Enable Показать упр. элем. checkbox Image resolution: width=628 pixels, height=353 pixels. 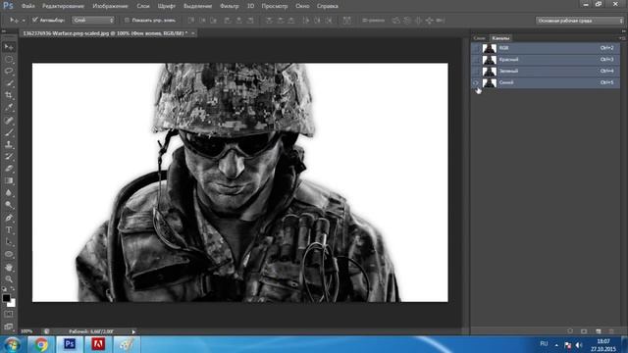pos(127,20)
